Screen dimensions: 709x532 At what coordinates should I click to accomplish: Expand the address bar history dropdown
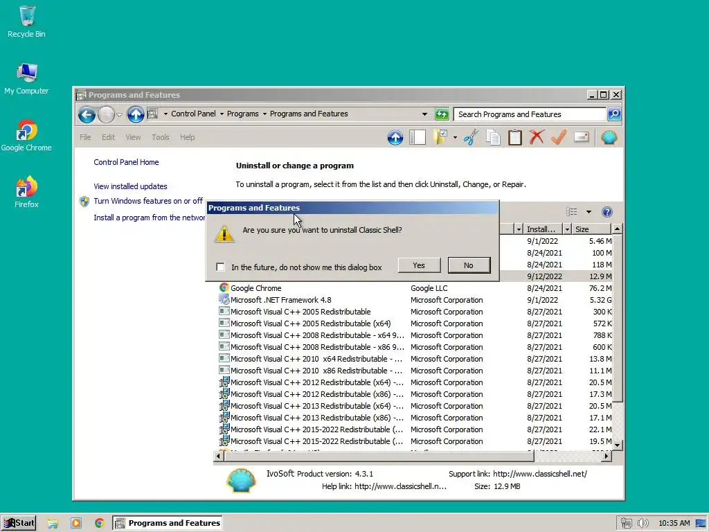pos(424,114)
